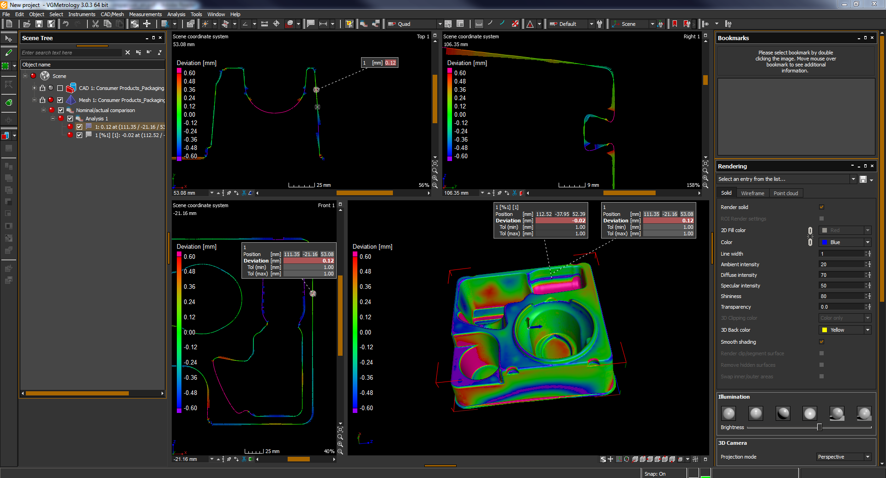Open the Projection mode Perspective dropdown

(844, 457)
